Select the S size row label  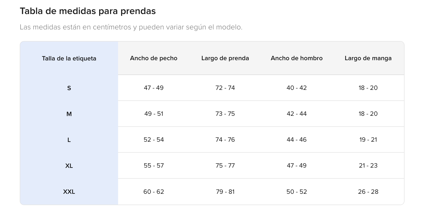pyautogui.click(x=69, y=88)
